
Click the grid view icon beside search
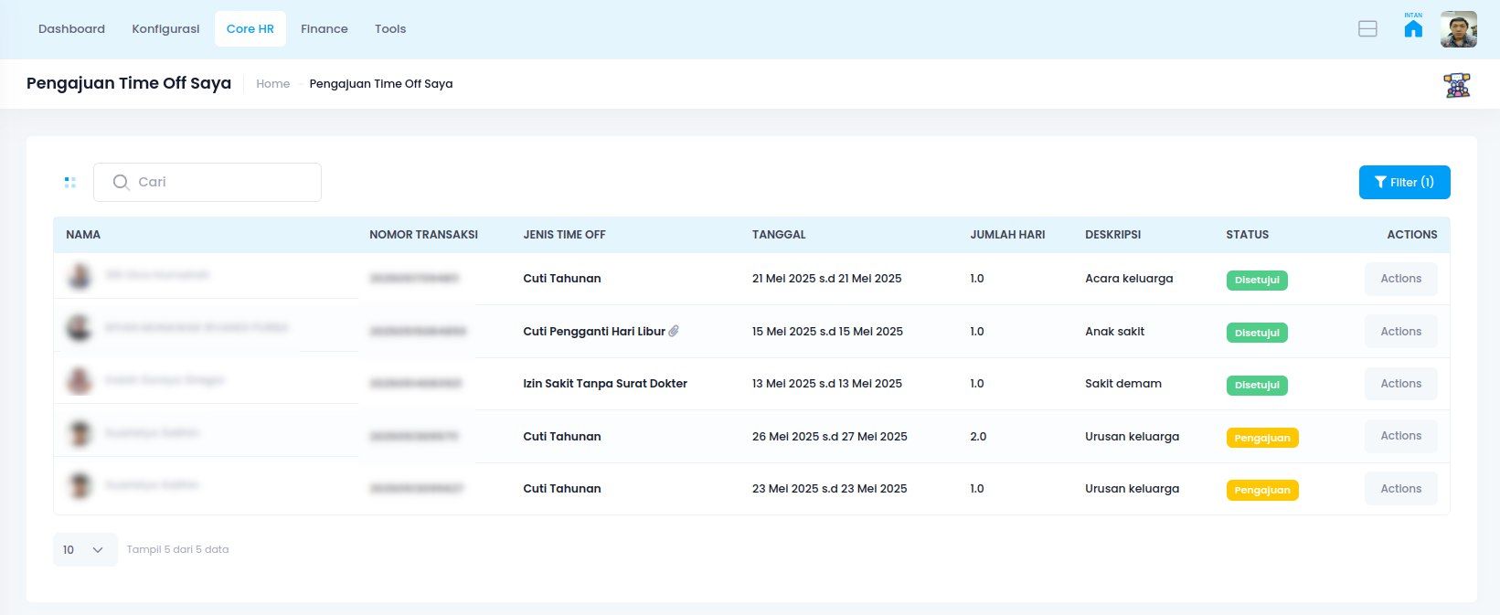pyautogui.click(x=70, y=183)
